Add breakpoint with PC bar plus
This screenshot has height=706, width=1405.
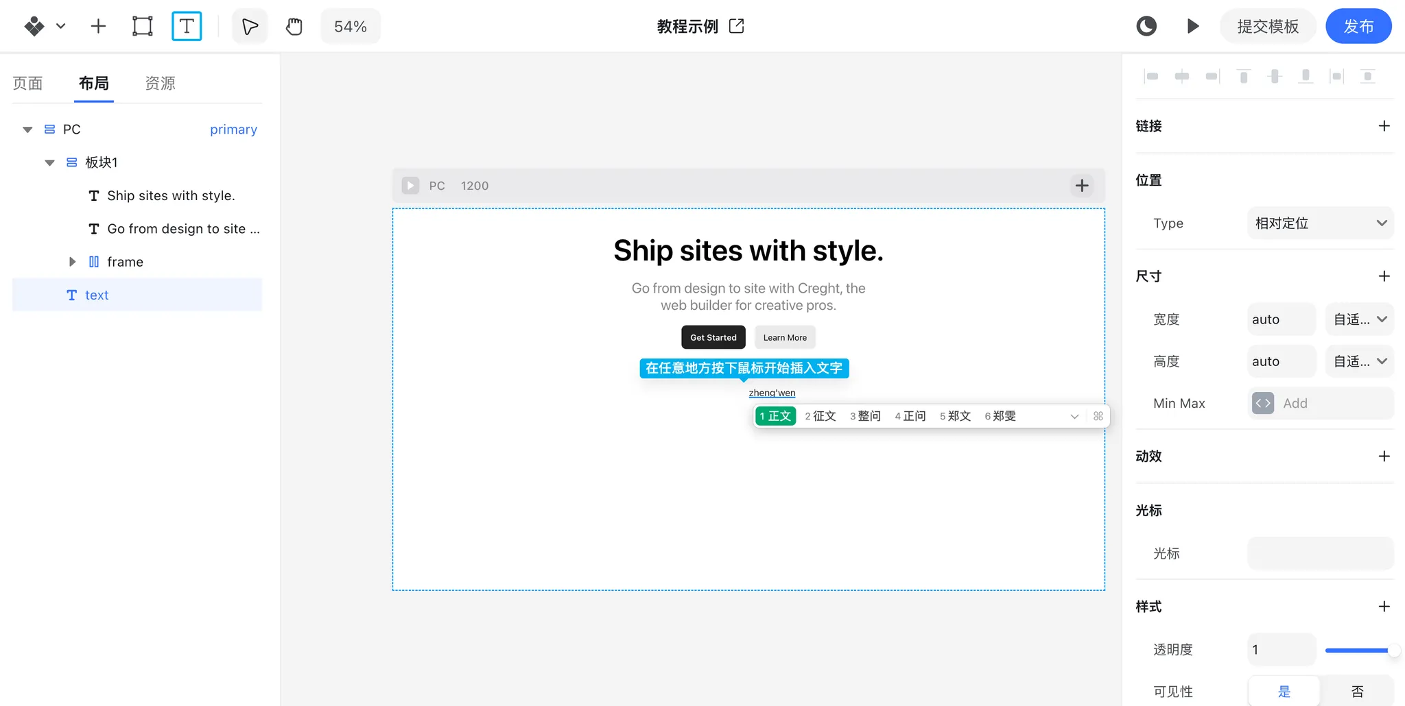(1082, 186)
